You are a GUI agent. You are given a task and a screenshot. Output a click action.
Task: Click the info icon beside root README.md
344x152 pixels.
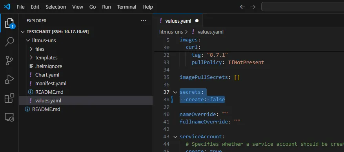(27, 109)
